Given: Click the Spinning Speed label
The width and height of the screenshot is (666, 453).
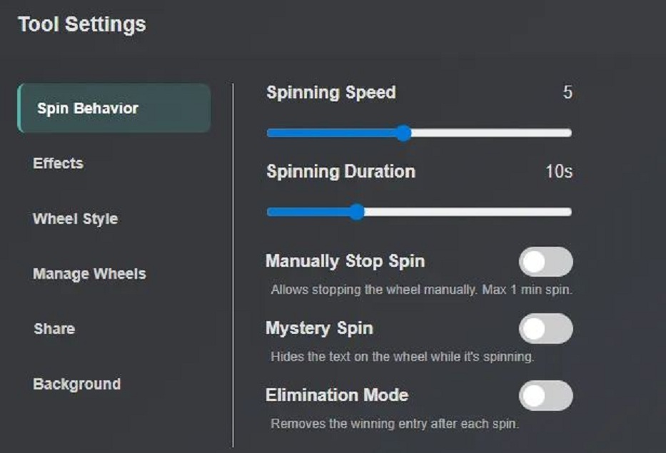Looking at the screenshot, I should 331,93.
